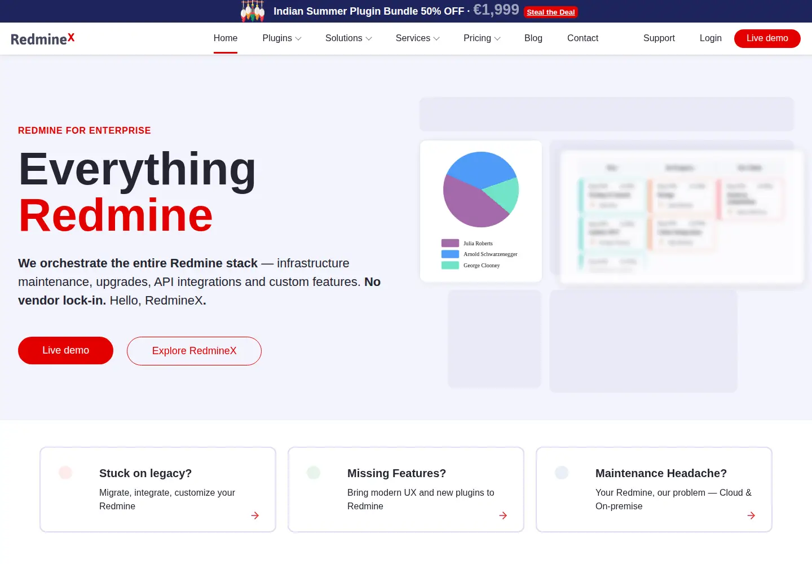
Task: Click the George Clooney legend label
Action: coord(482,265)
